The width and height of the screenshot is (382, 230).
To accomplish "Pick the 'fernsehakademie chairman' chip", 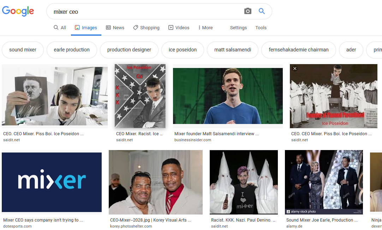I will 298,50.
